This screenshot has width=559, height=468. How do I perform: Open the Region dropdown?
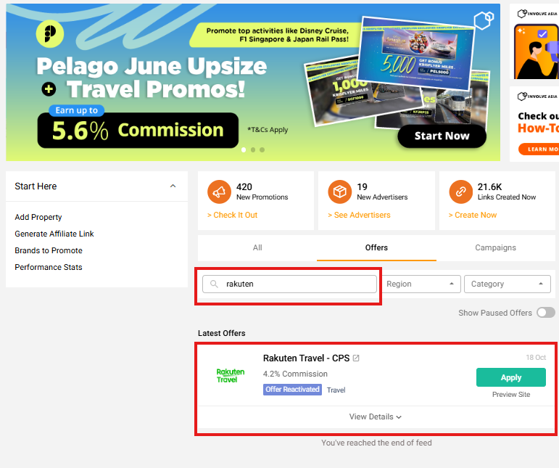(421, 284)
